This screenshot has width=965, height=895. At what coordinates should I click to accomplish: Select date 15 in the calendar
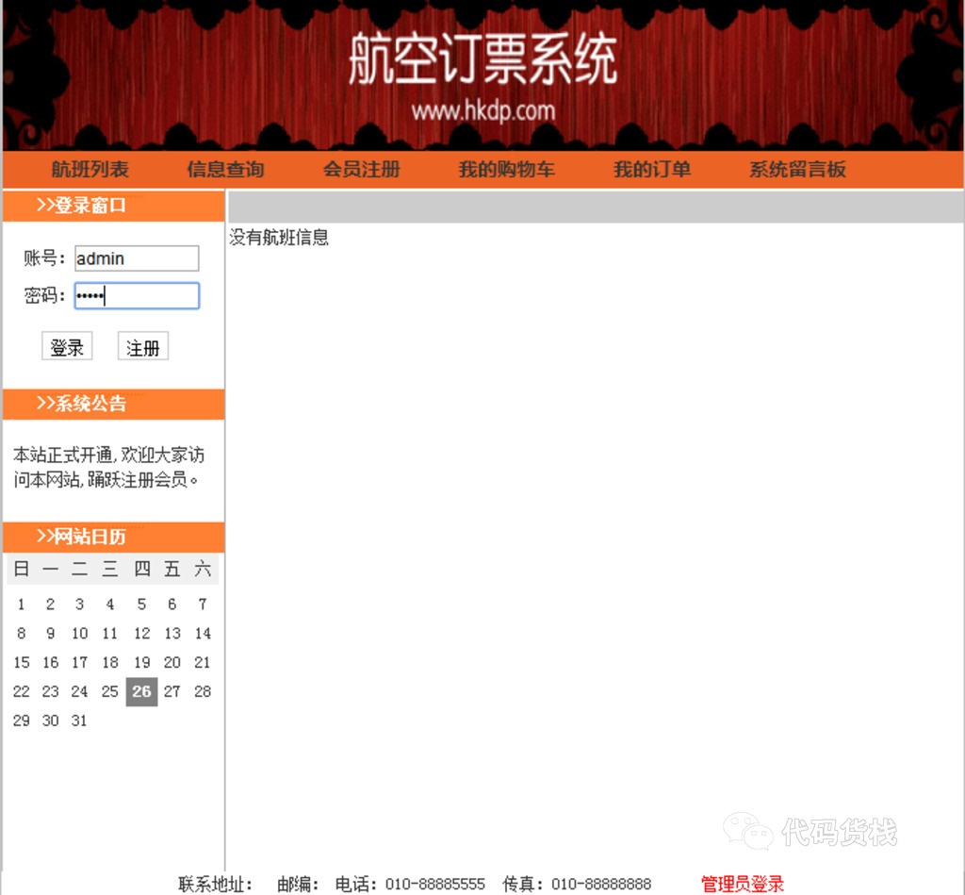[x=21, y=662]
